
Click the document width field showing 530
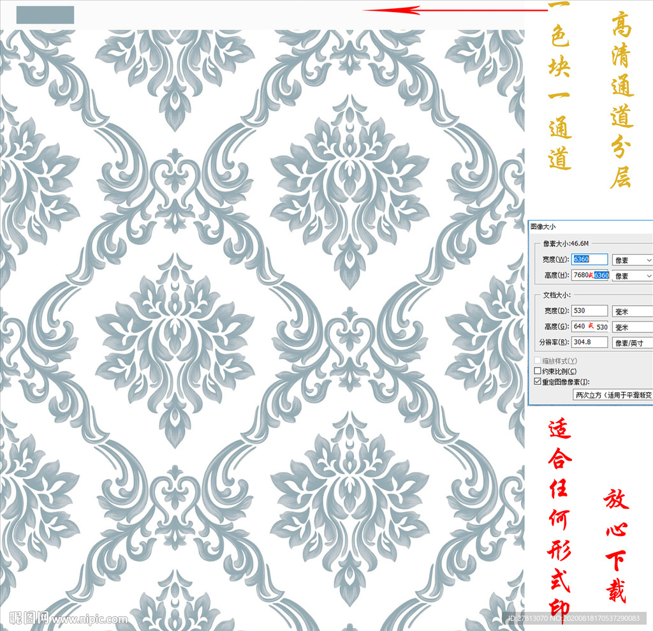(x=589, y=311)
